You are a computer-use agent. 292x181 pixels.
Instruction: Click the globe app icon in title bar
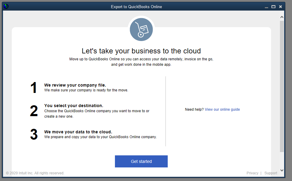pos(6,6)
